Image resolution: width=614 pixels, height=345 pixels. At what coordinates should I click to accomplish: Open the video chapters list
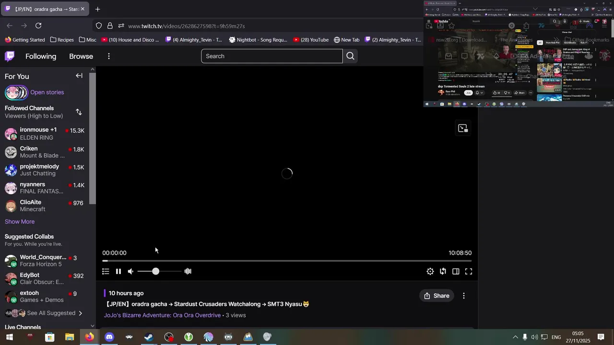coord(106,271)
